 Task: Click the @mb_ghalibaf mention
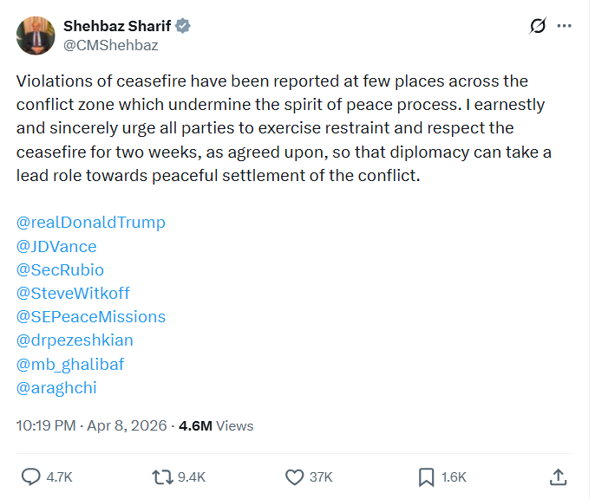click(x=70, y=364)
